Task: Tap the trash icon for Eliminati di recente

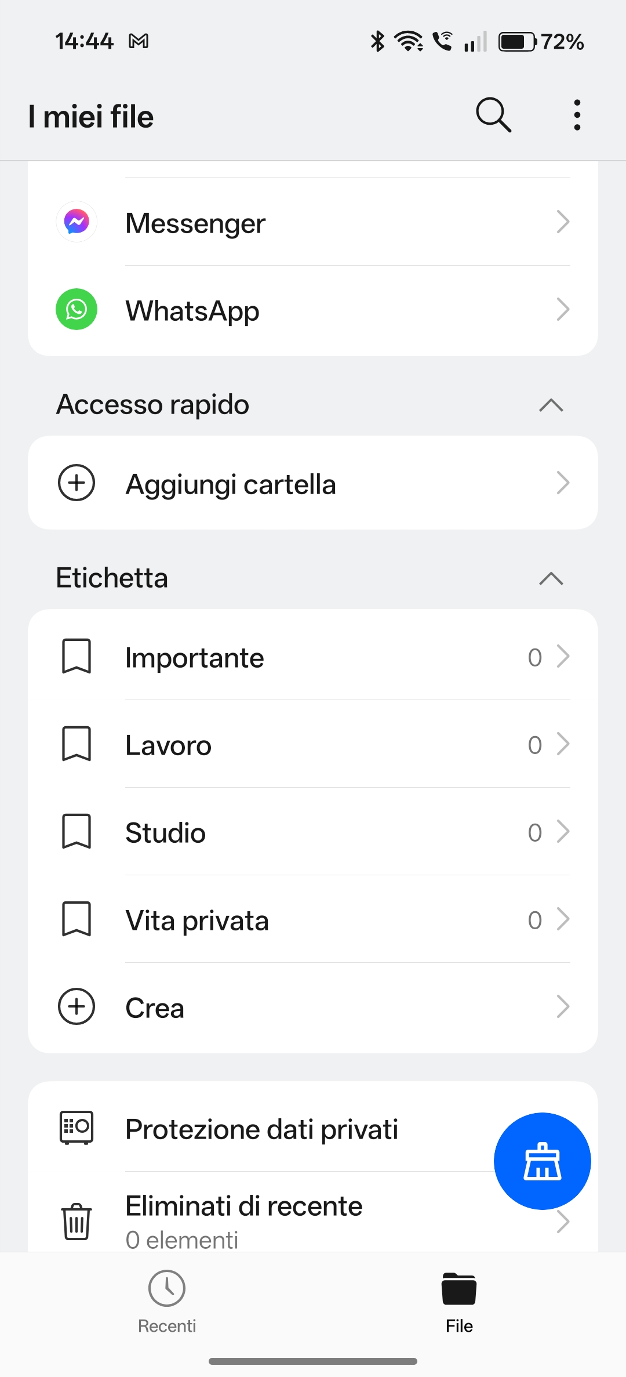Action: pyautogui.click(x=77, y=1221)
